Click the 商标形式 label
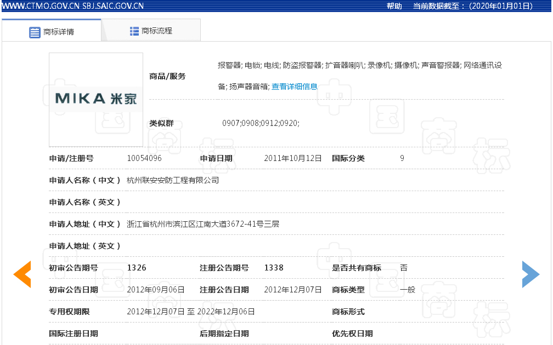 point(348,312)
